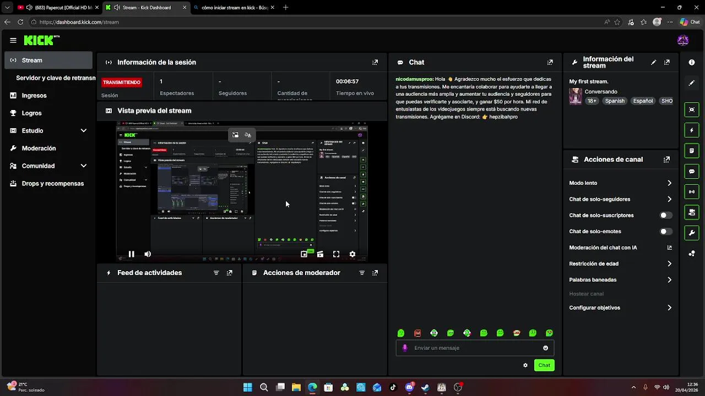Click the pencil icon in right sidebar
This screenshot has height=396, width=705.
pos(692,83)
